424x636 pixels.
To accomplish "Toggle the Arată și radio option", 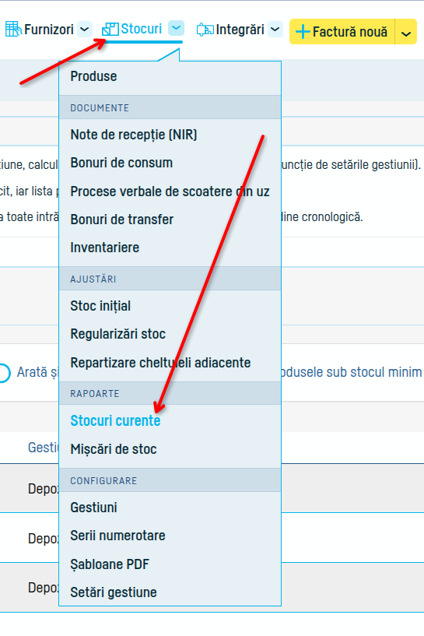I will (x=4, y=372).
